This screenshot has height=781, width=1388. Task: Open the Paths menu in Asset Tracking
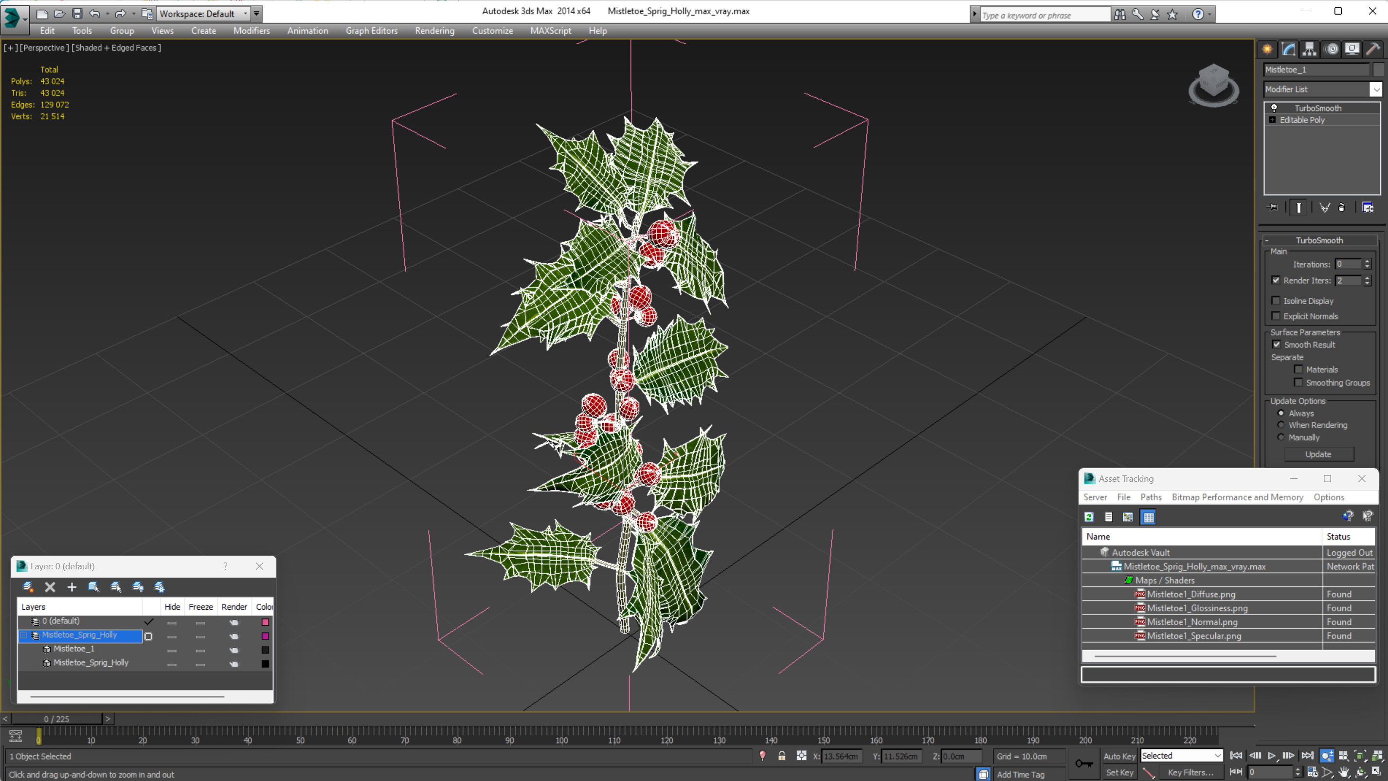pos(1151,497)
